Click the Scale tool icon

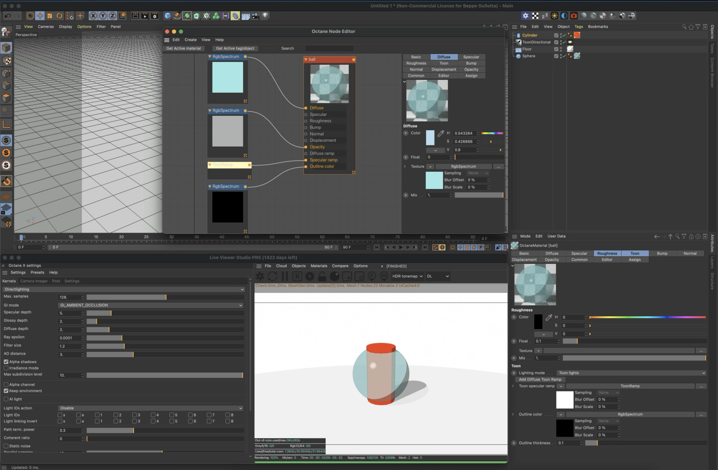point(50,16)
